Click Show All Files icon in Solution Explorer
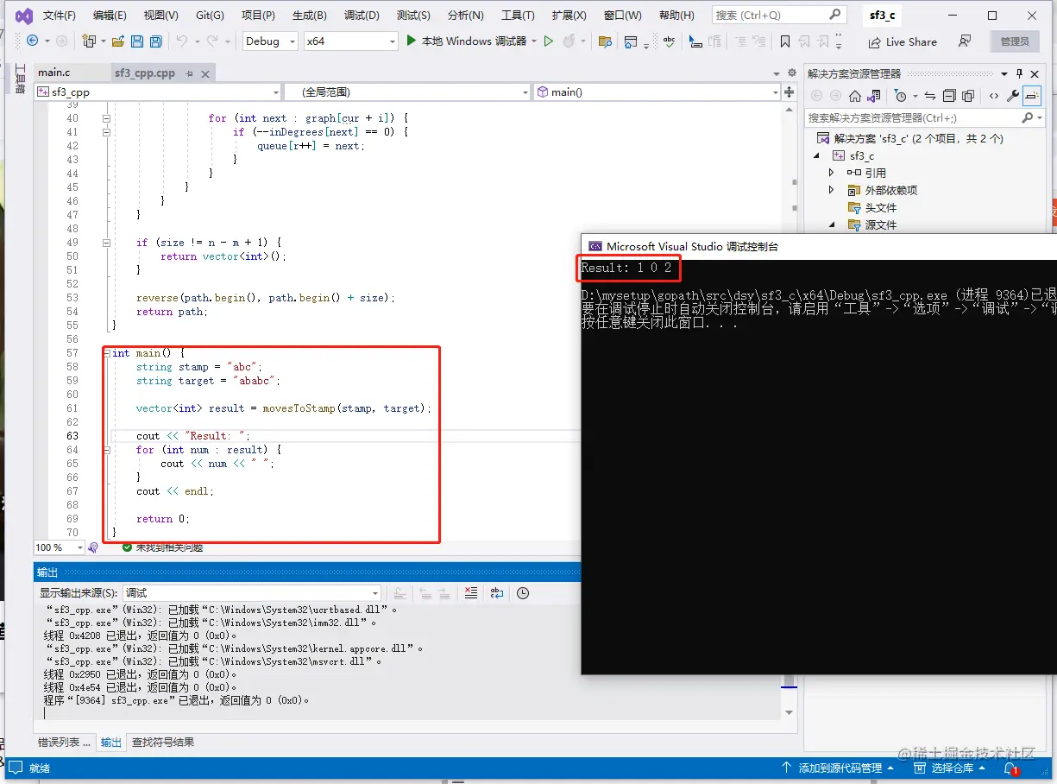Viewport: 1057px width, 784px height. click(x=968, y=96)
